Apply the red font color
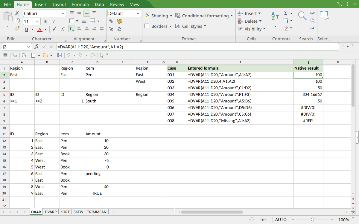This screenshot has height=224, width=359. coord(39,30)
